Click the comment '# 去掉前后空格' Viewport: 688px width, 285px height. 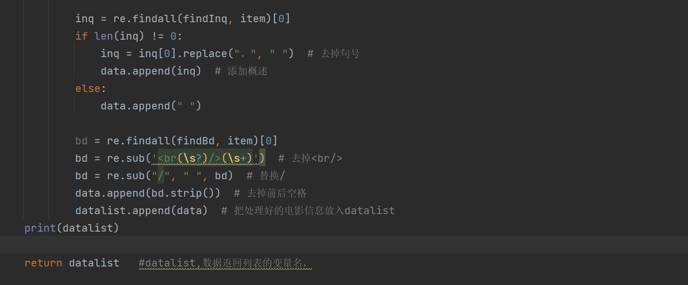(270, 194)
